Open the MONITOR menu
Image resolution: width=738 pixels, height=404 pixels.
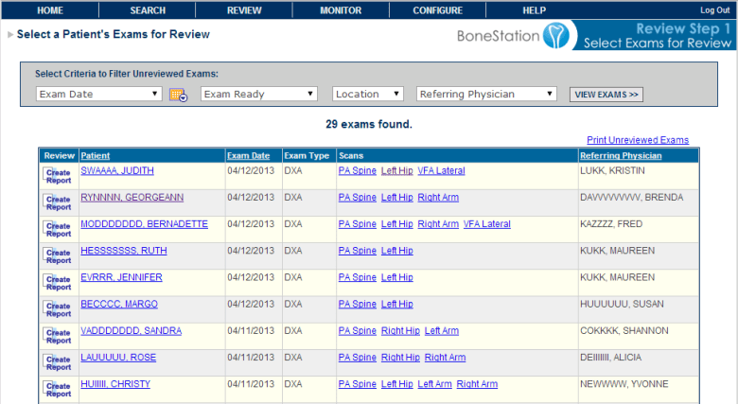pyautogui.click(x=341, y=10)
